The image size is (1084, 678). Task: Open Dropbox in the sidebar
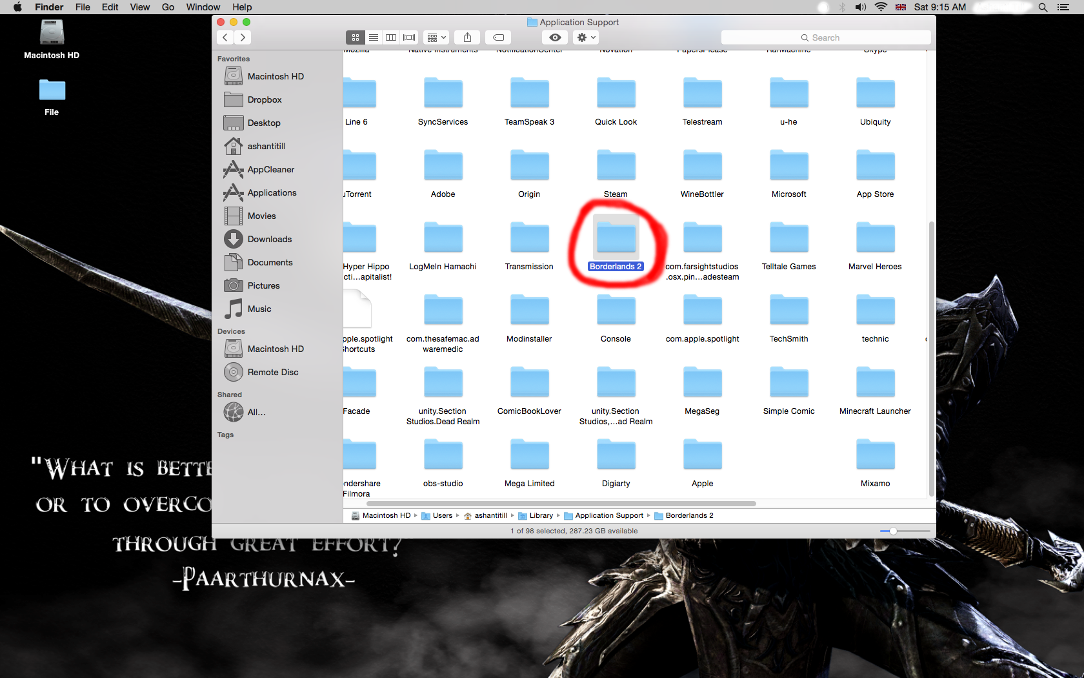pos(277,99)
